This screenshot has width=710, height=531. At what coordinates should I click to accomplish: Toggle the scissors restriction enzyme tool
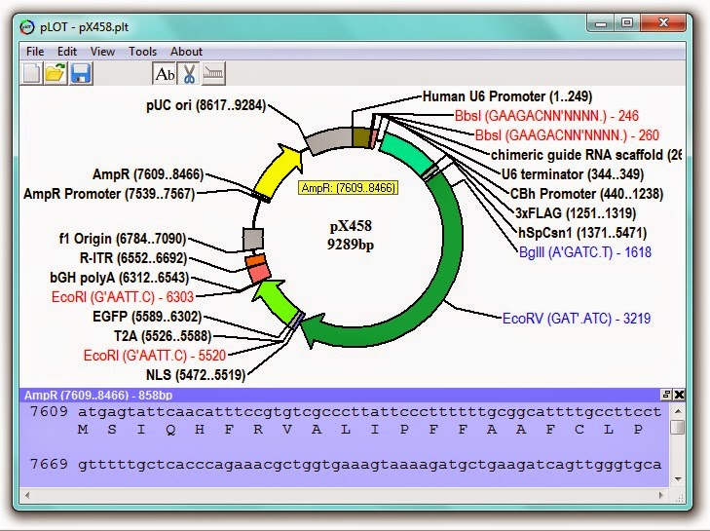click(189, 74)
